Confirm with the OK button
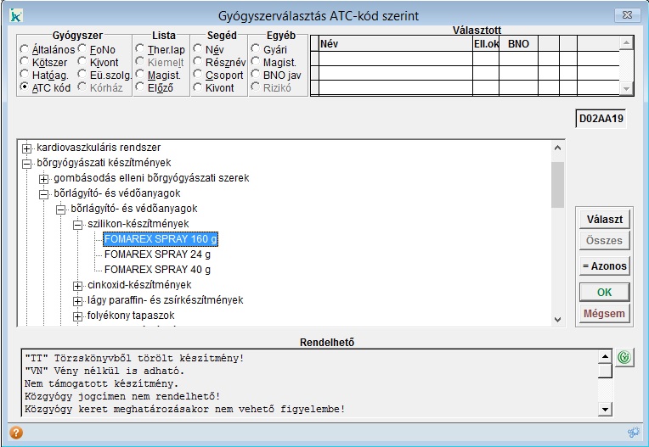649x447 pixels. click(603, 292)
